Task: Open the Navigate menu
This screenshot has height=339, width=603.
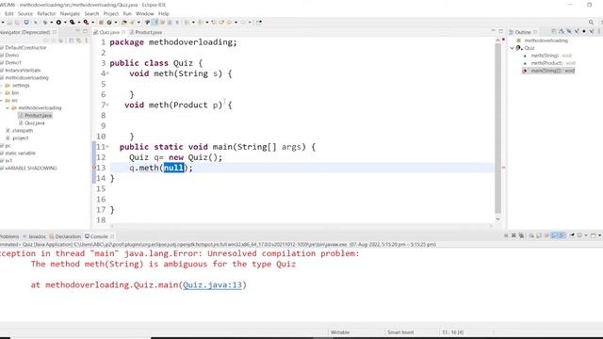Action: pyautogui.click(x=70, y=13)
